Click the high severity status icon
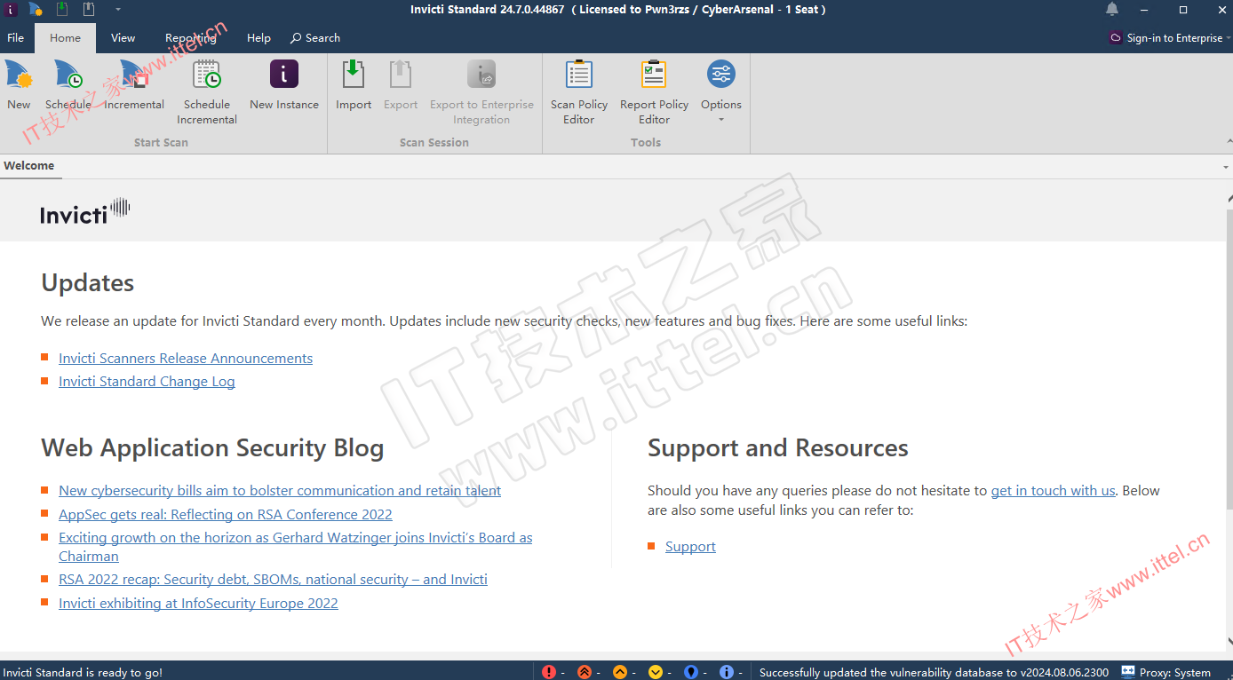Screen dimensions: 1233x680 coord(585,672)
